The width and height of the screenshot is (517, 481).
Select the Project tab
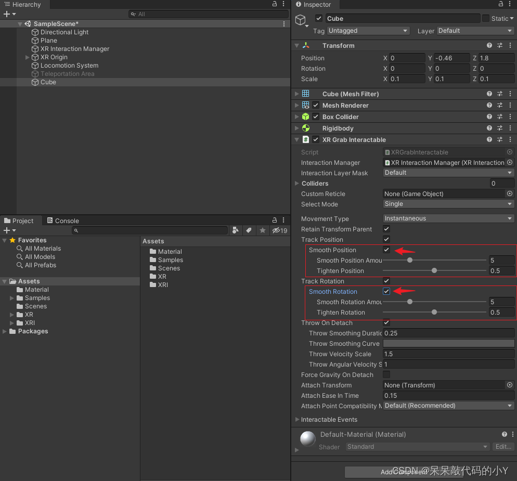[19, 221]
